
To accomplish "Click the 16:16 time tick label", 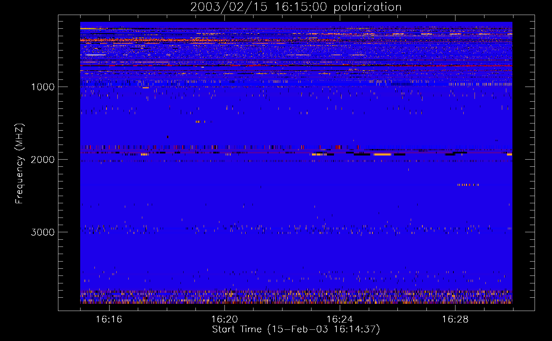I will [109, 320].
